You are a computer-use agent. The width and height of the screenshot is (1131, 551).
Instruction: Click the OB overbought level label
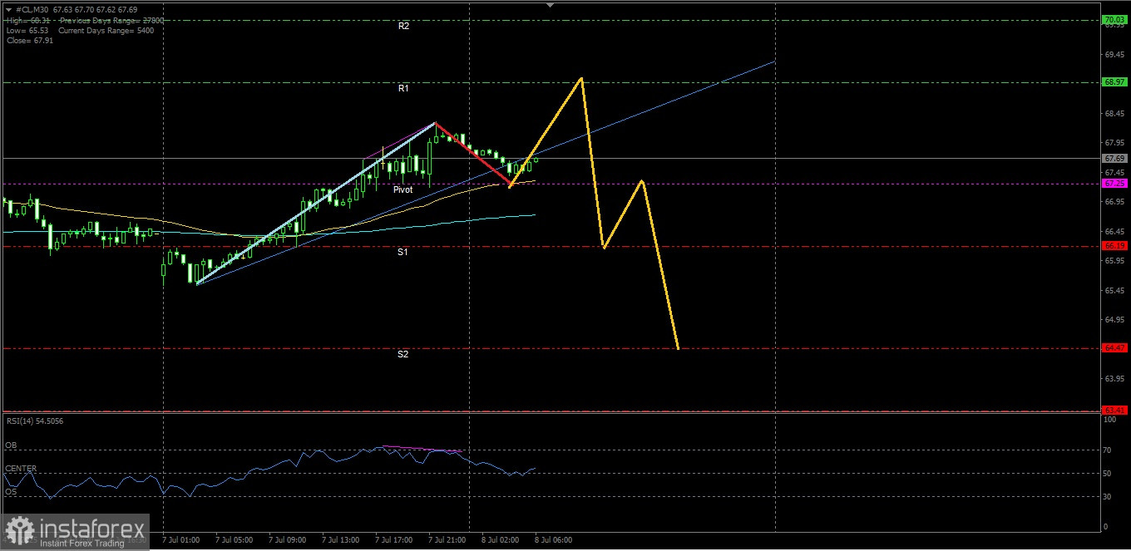(x=11, y=445)
